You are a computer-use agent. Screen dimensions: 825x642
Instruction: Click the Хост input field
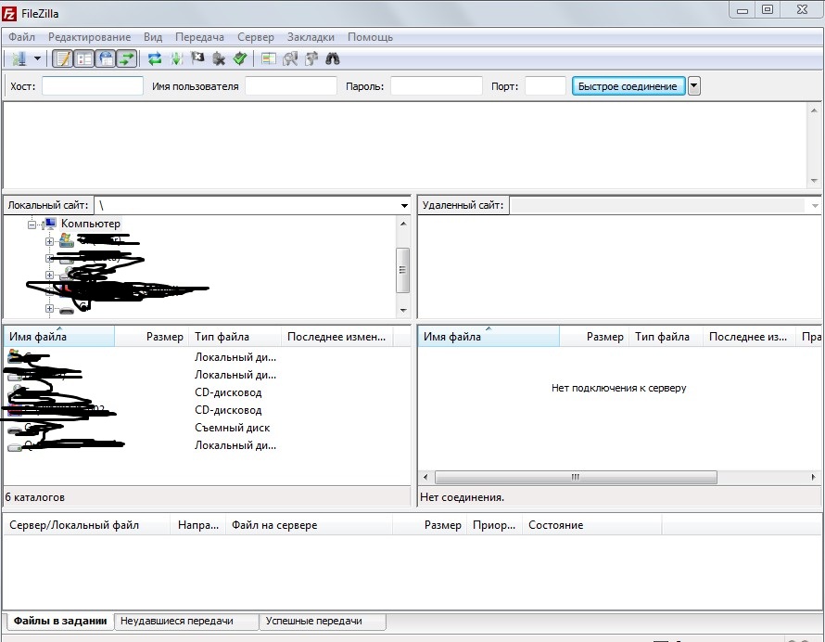point(92,86)
